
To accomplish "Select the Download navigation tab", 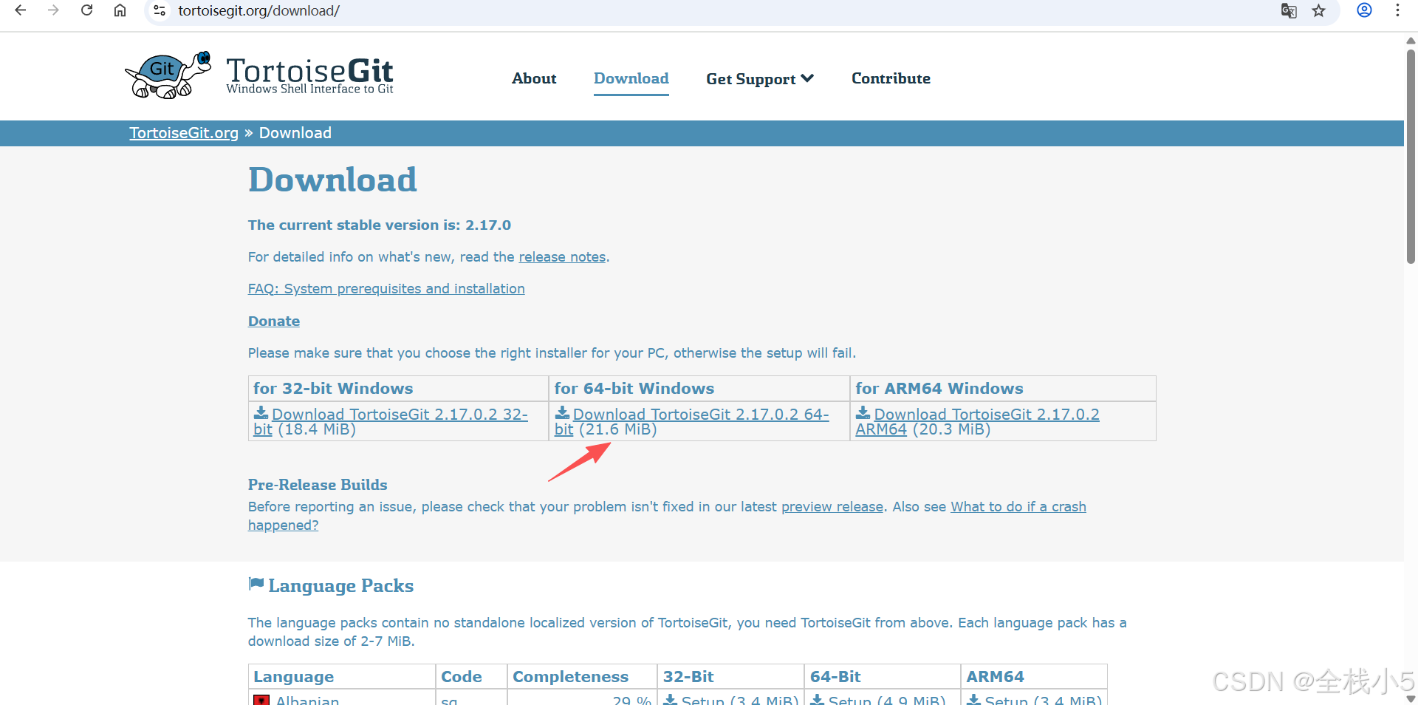I will click(631, 78).
